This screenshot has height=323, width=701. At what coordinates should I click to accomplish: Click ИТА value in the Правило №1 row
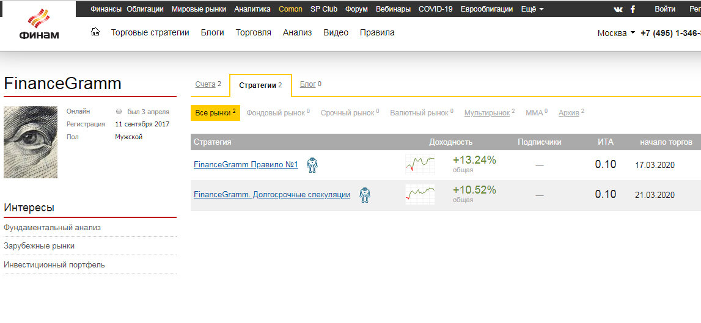click(x=605, y=164)
